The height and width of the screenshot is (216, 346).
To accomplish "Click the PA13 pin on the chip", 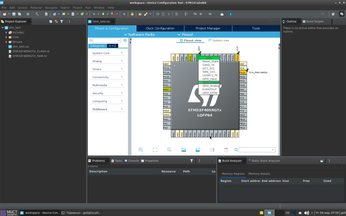I will [243, 72].
